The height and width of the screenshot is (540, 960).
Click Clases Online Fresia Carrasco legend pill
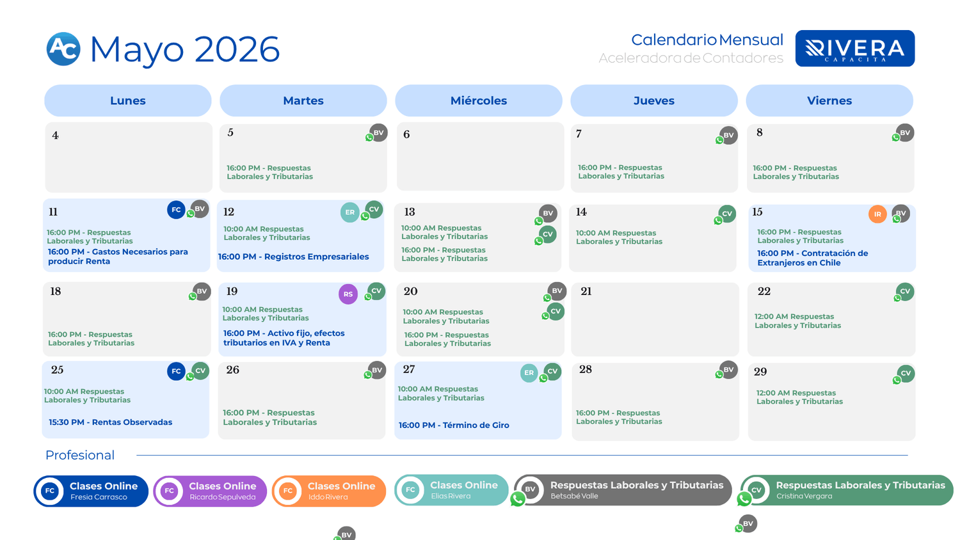click(91, 491)
